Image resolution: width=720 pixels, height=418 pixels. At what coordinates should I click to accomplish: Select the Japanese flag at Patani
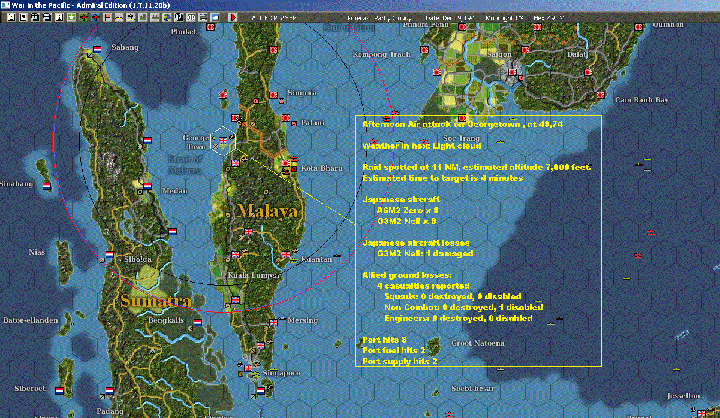[286, 118]
